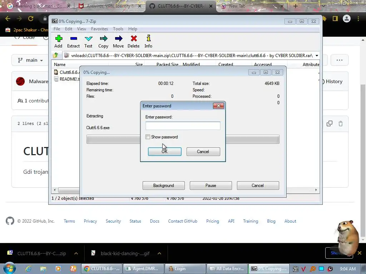The width and height of the screenshot is (366, 274).
Task: Expand the CLUTT6.6.6 zip download chevron
Action: 76,253
